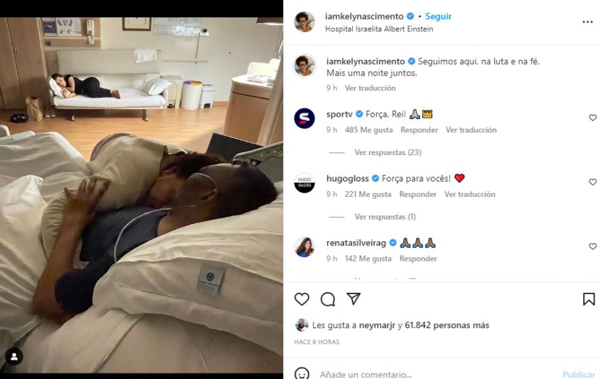
Task: Show translation of the post caption
Action: coord(370,88)
